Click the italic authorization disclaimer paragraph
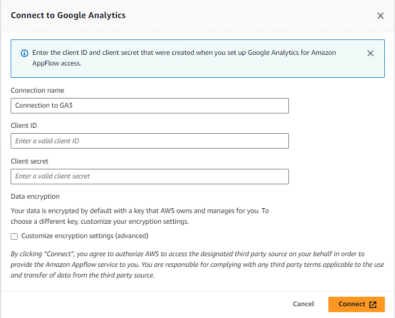 point(197,264)
